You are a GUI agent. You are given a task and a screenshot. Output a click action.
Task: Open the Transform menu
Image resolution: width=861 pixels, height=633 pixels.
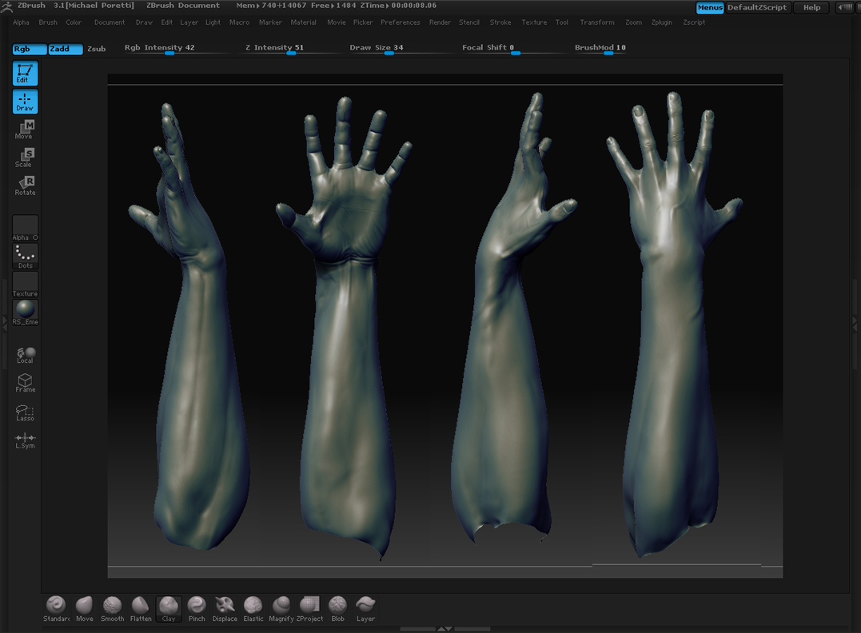(x=597, y=22)
